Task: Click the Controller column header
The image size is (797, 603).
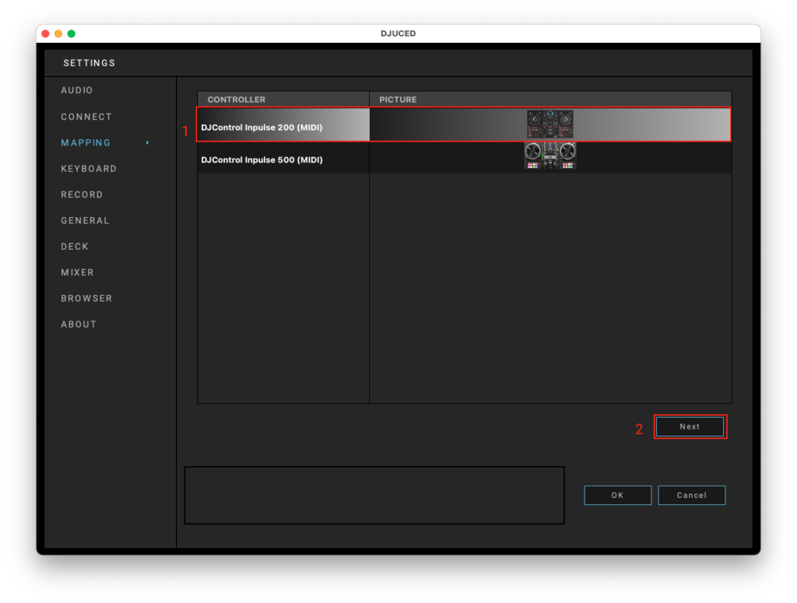Action: coord(237,100)
